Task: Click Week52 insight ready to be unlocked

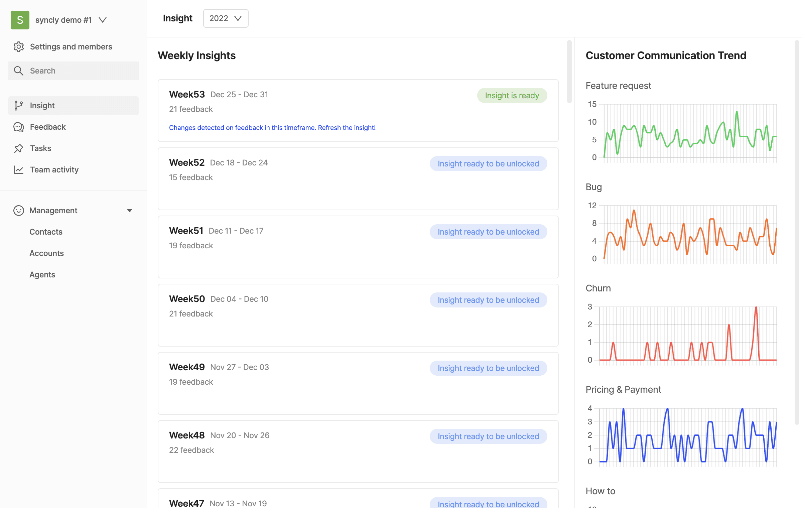Action: [488, 163]
